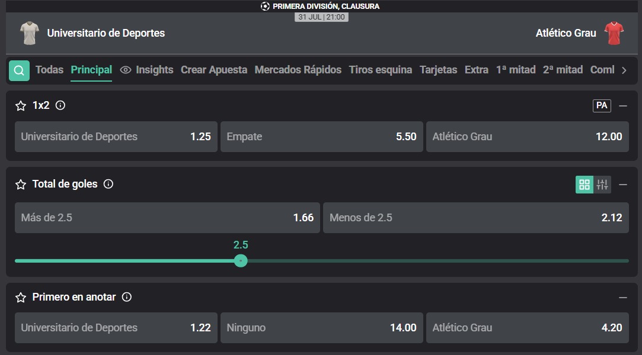Open info icon for Primero en anotar
The height and width of the screenshot is (355, 642).
coord(127,297)
